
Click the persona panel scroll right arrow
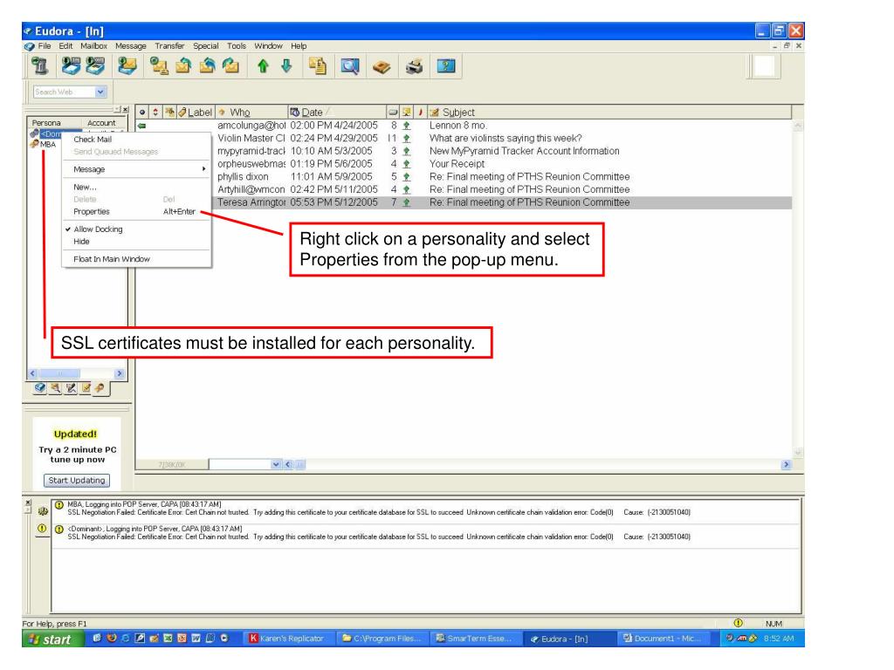click(119, 373)
